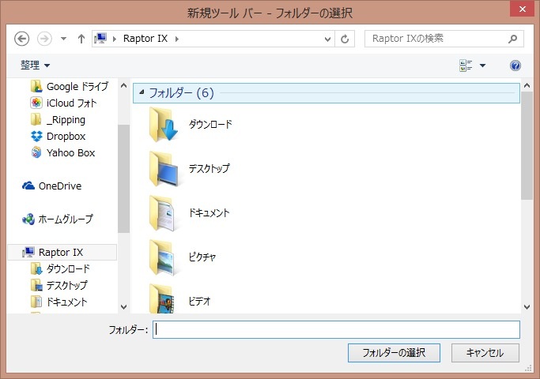Select ダウンロード under Raptor IX in sidebar
540x379 pixels.
click(60, 268)
